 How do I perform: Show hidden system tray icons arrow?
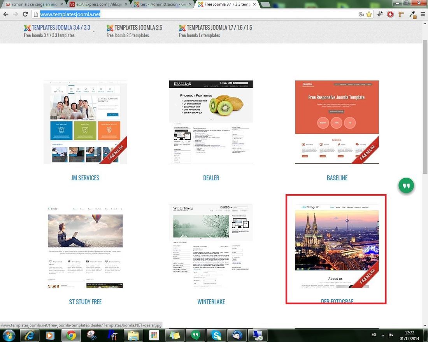click(383, 335)
